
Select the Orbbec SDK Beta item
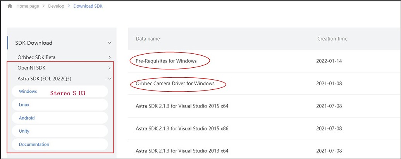[x=36, y=57]
